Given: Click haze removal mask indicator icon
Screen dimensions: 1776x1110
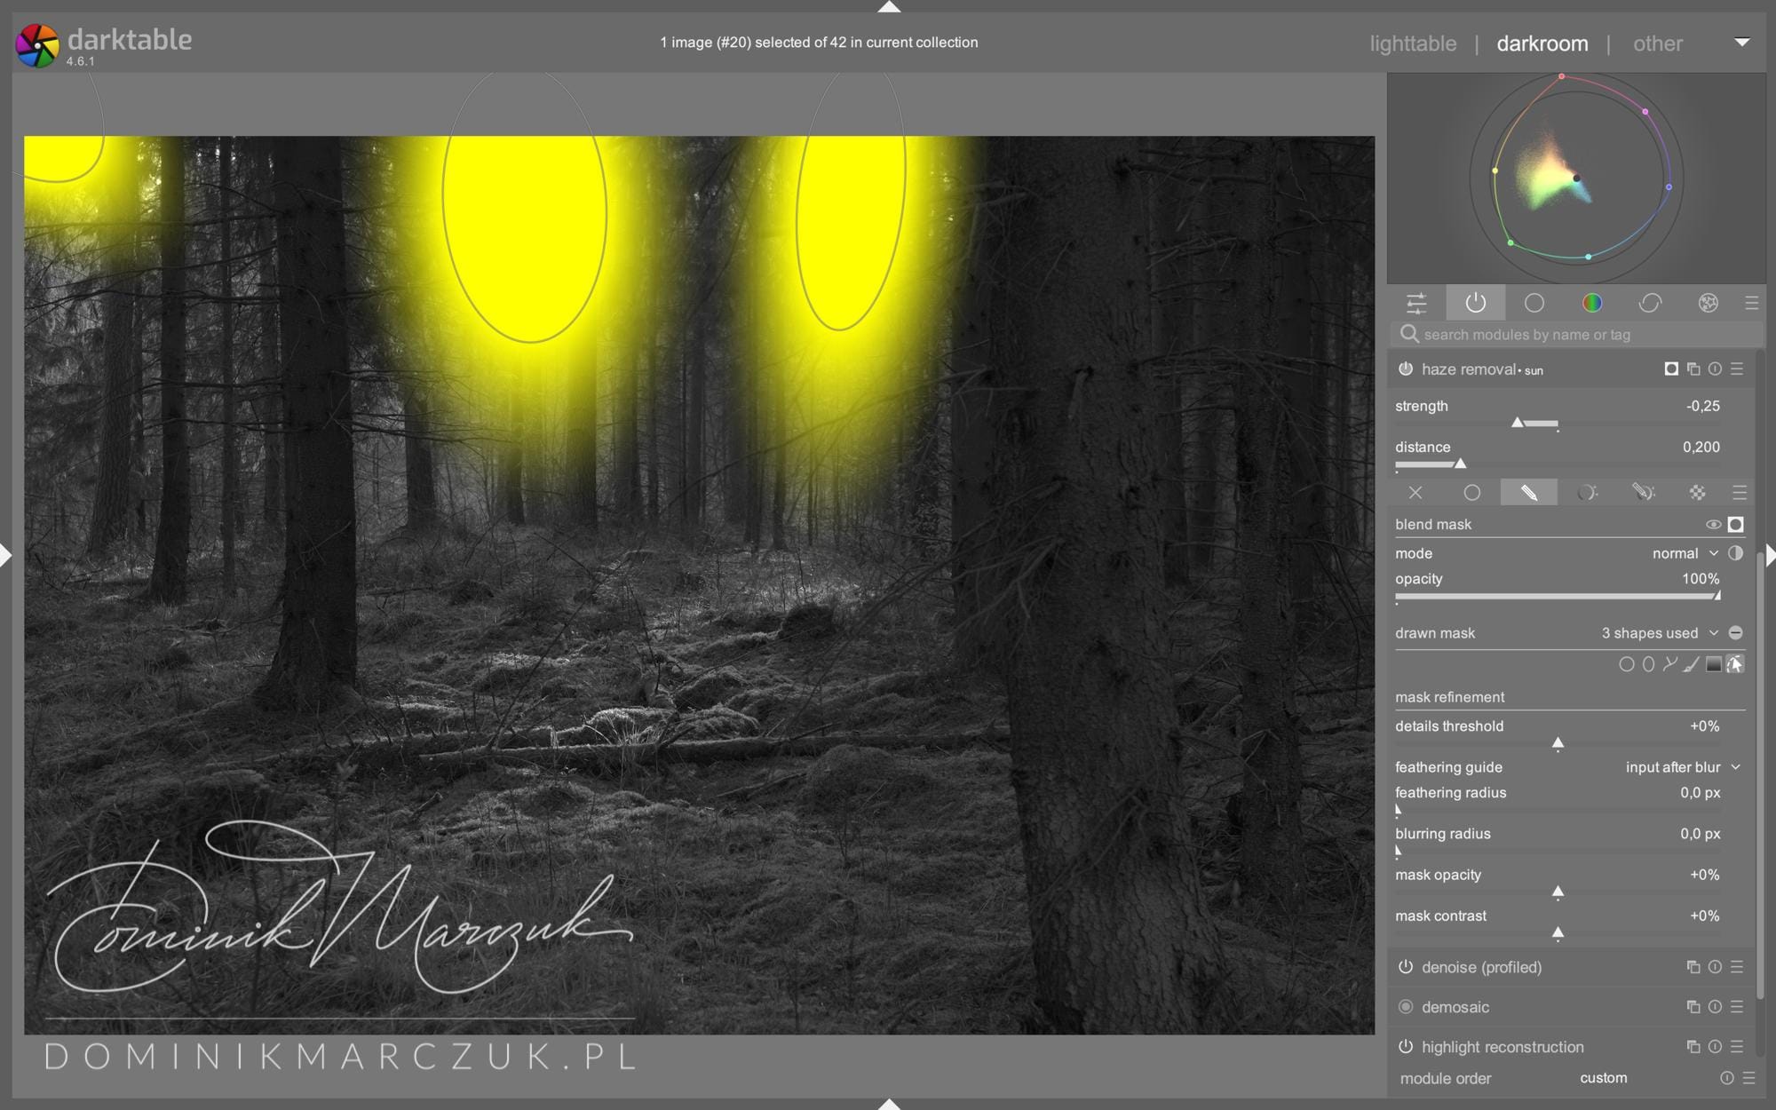Looking at the screenshot, I should click(1671, 369).
